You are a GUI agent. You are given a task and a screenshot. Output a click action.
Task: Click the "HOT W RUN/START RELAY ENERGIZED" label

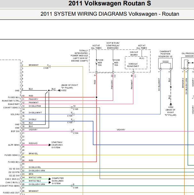(x=113, y=45)
